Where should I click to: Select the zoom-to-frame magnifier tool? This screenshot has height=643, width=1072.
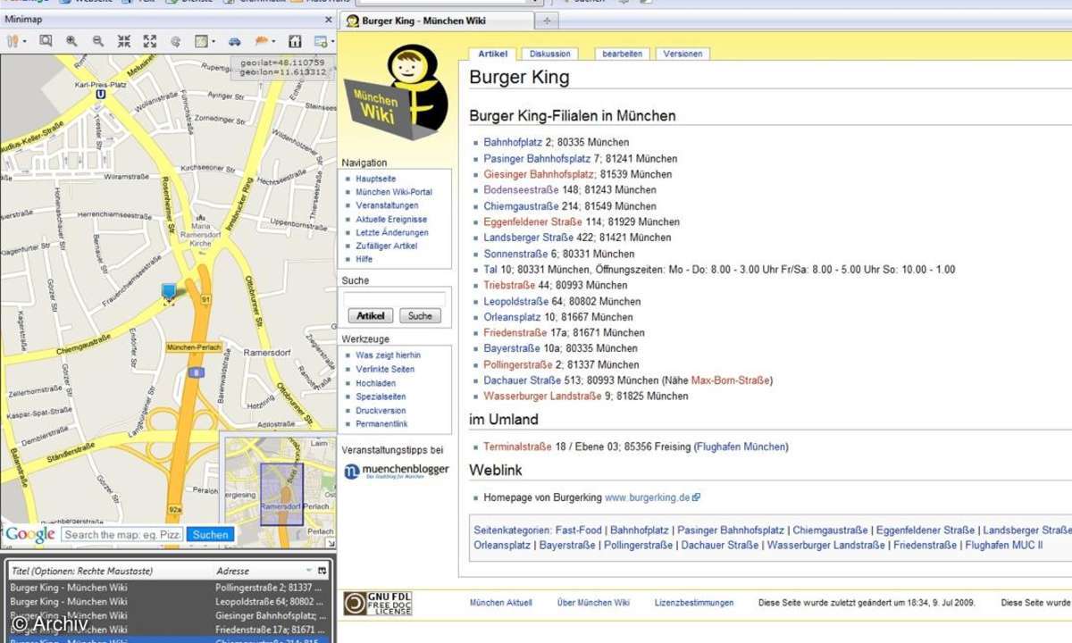45,41
